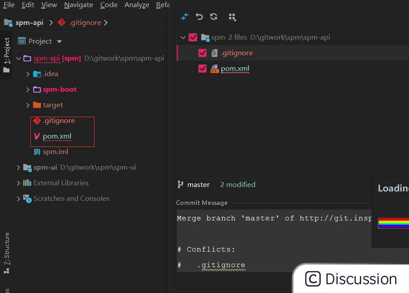Click the .gitignore file icon in commit list
Image resolution: width=409 pixels, height=293 pixels.
[x=215, y=53]
